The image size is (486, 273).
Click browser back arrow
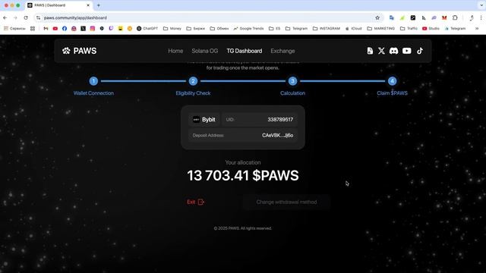5,18
